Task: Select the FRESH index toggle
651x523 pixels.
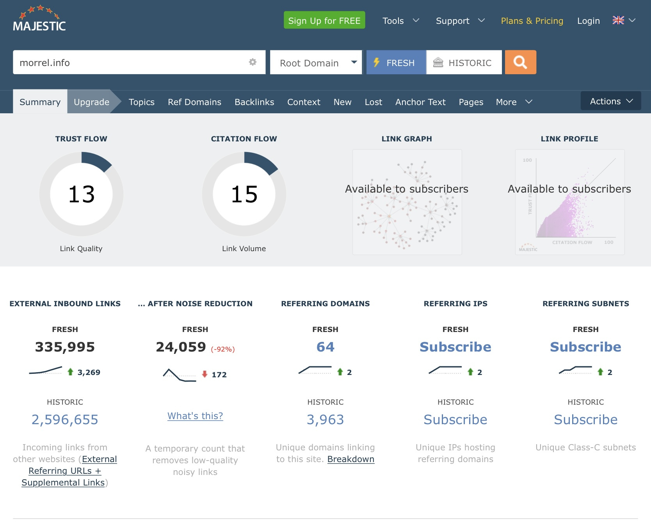Action: (x=396, y=62)
